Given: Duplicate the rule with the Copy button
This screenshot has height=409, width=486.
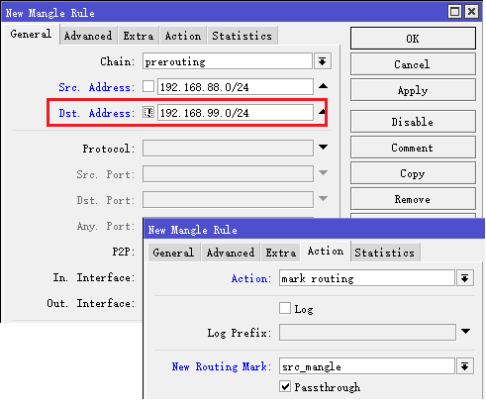Looking at the screenshot, I should [x=413, y=173].
